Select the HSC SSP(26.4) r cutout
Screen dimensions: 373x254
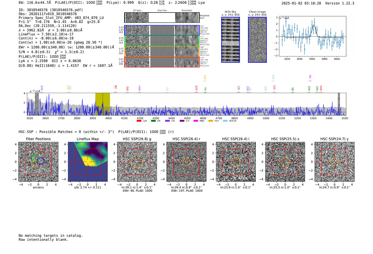coord(186,162)
